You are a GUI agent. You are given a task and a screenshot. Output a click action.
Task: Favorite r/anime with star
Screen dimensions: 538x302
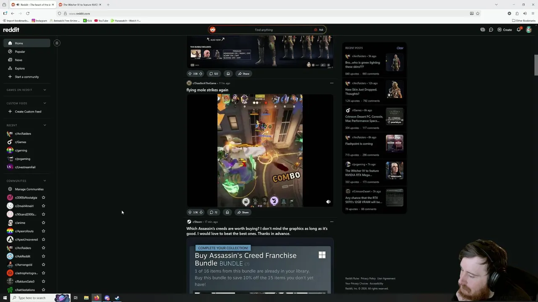[43, 223]
